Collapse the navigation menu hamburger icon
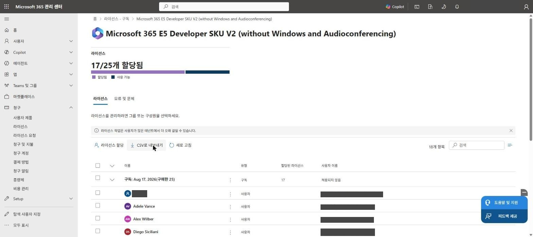The width and height of the screenshot is (533, 237). 6,19
